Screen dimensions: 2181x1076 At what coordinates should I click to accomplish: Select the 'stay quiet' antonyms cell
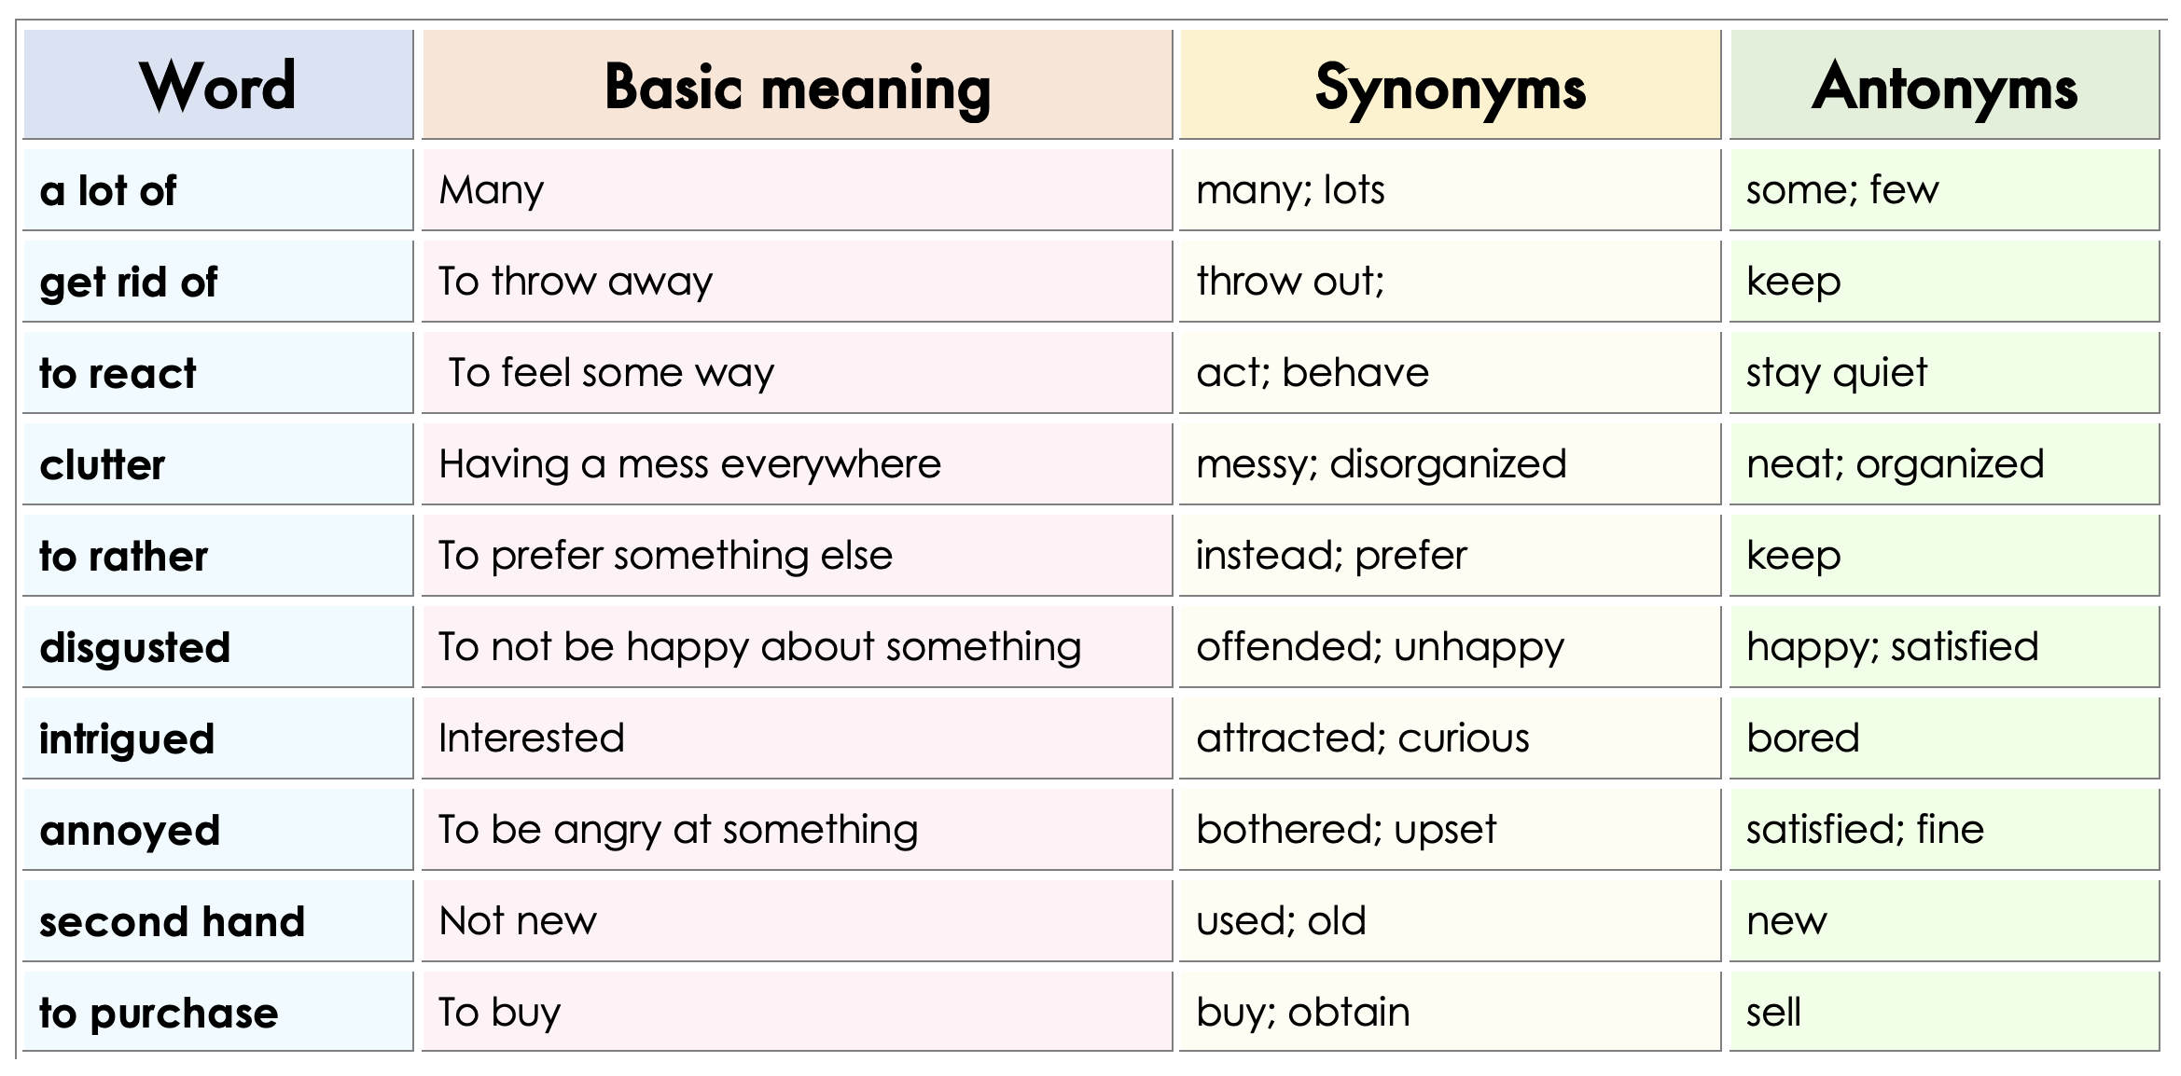pos(1944,373)
